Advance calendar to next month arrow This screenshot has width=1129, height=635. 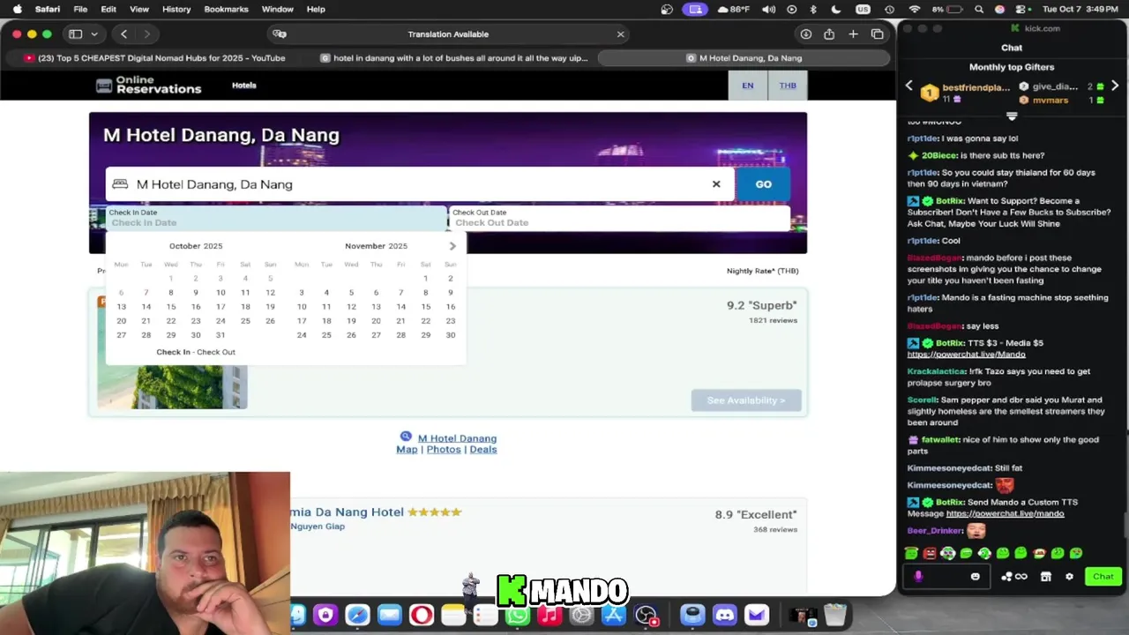point(452,246)
